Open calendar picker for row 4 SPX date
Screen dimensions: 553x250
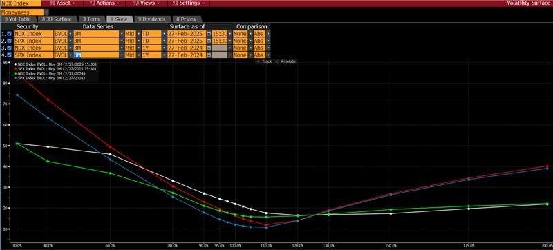[209, 55]
